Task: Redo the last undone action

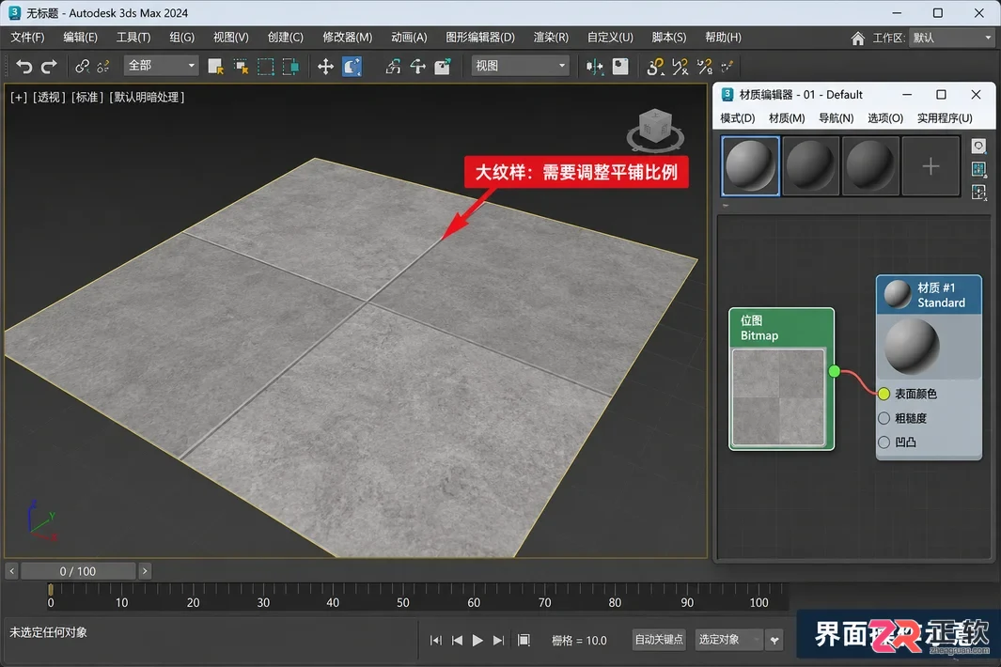Action: [49, 67]
